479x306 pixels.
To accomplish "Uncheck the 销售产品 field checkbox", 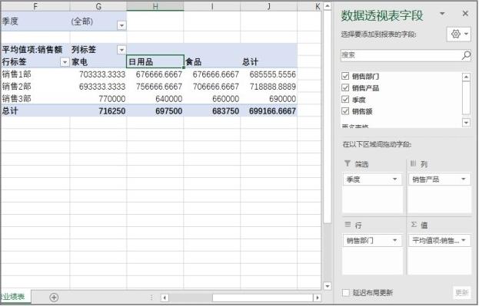I will coord(345,87).
